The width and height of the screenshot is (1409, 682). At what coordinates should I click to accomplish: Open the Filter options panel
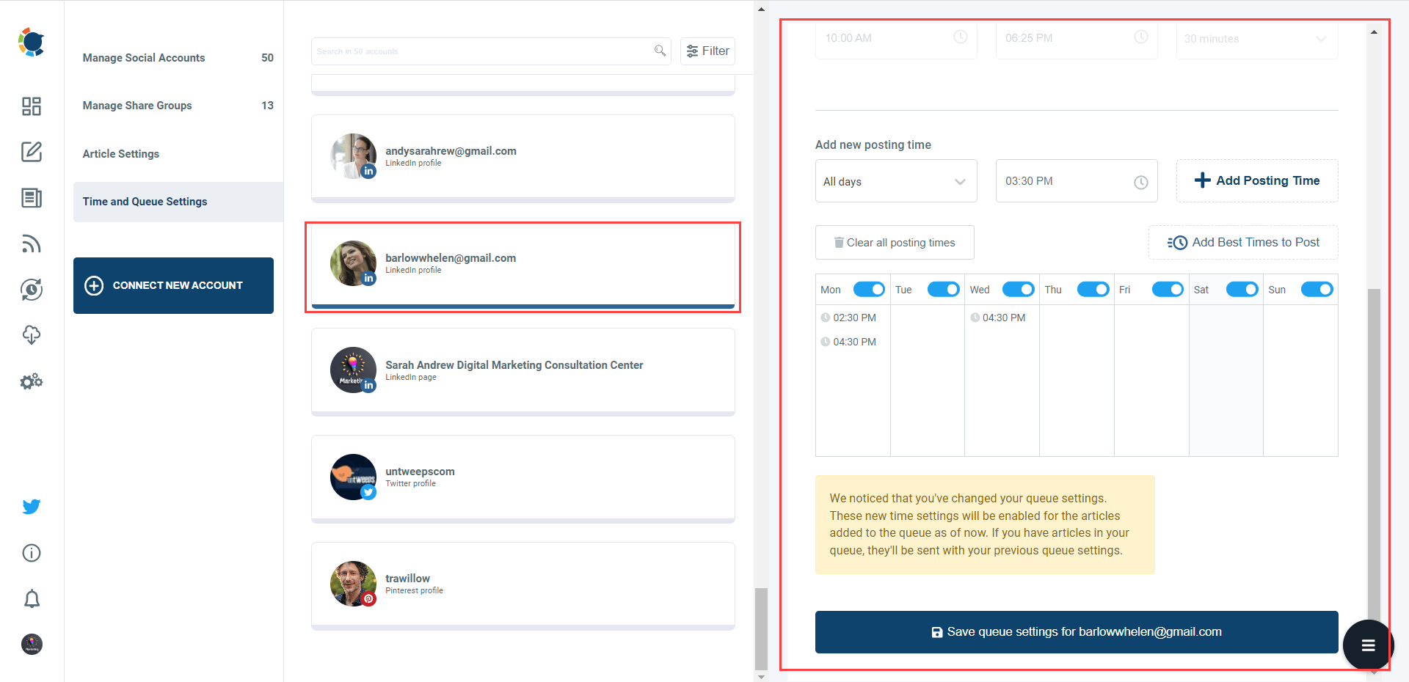coord(707,51)
